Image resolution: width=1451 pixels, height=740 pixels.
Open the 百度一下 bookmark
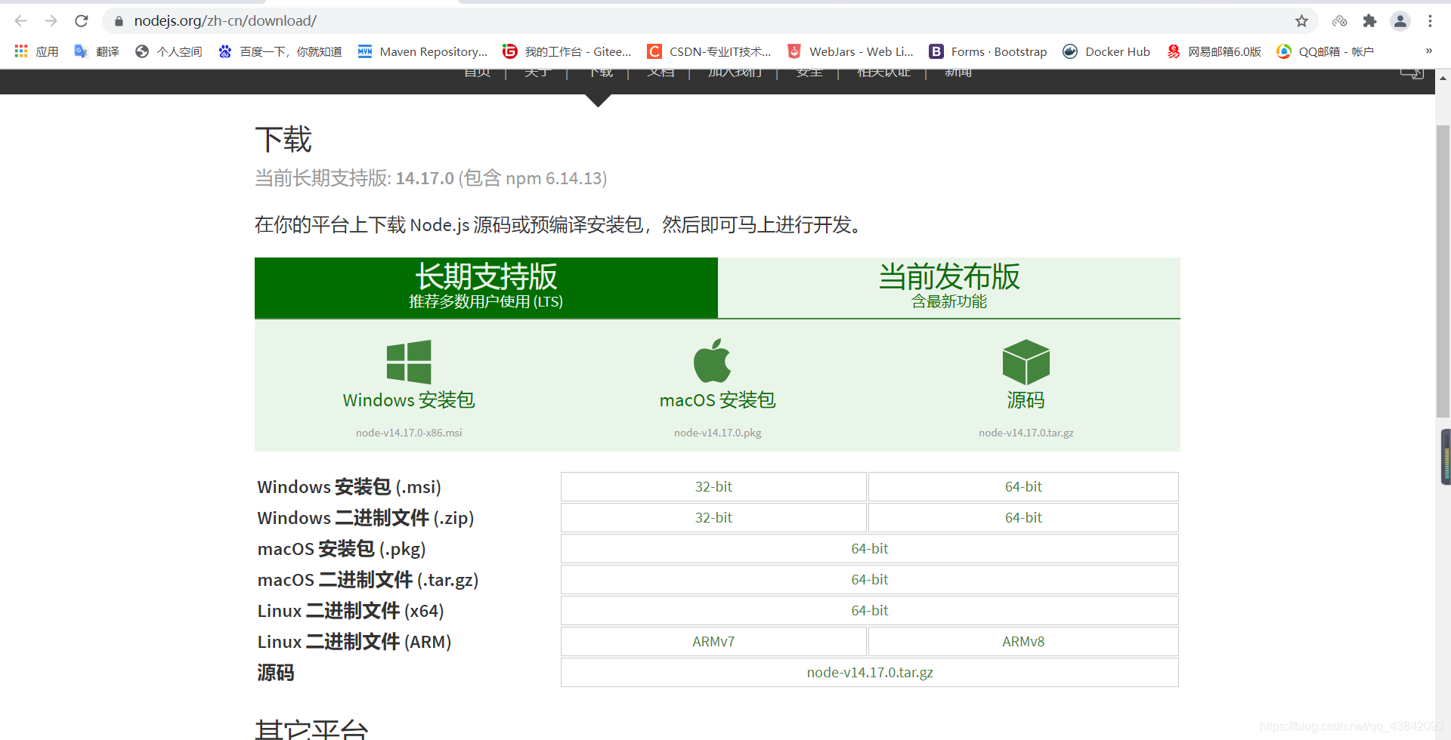tap(280, 51)
